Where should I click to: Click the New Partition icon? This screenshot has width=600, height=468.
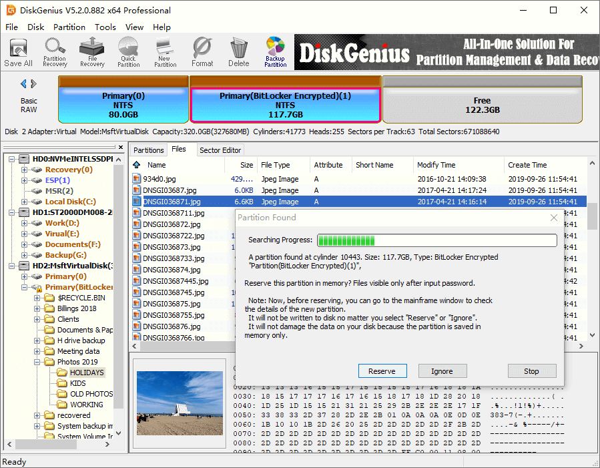165,52
